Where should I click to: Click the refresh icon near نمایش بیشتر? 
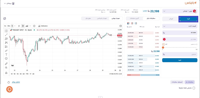click(x=9, y=82)
